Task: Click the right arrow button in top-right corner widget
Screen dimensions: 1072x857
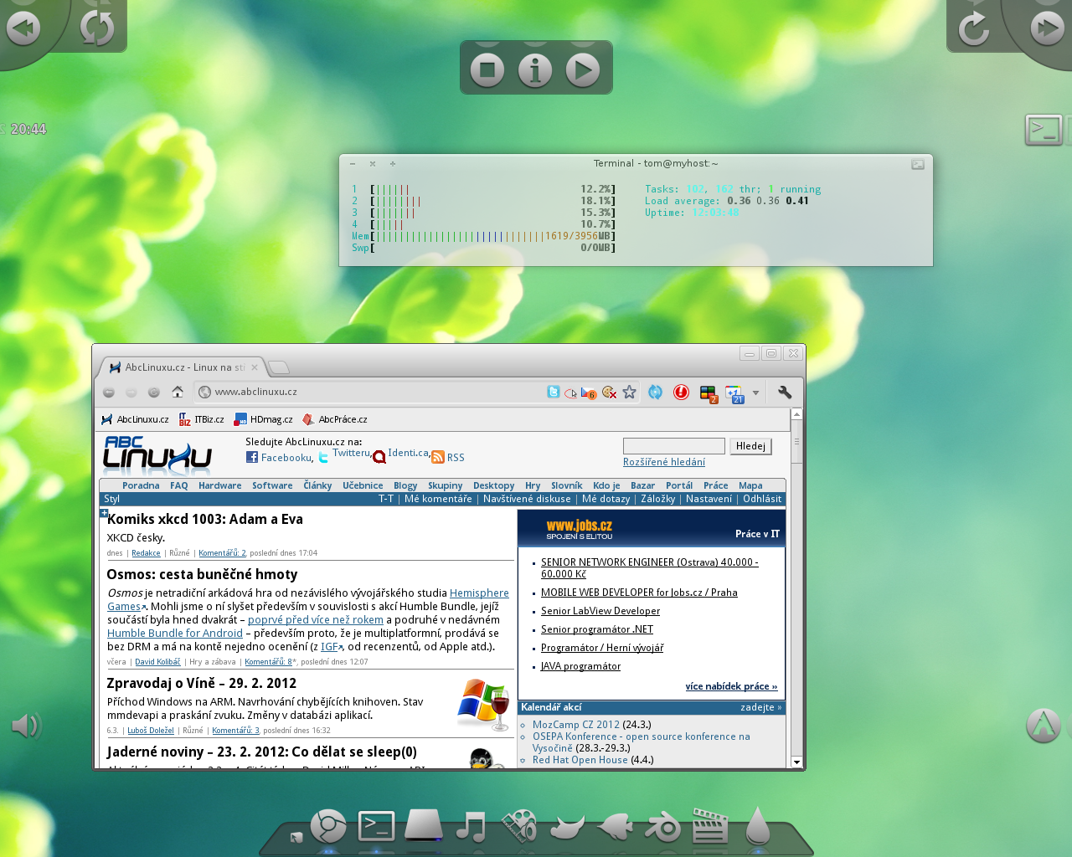Action: [x=1047, y=28]
